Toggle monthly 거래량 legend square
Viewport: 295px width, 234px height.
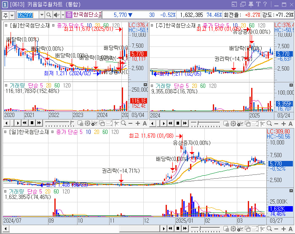(6, 85)
